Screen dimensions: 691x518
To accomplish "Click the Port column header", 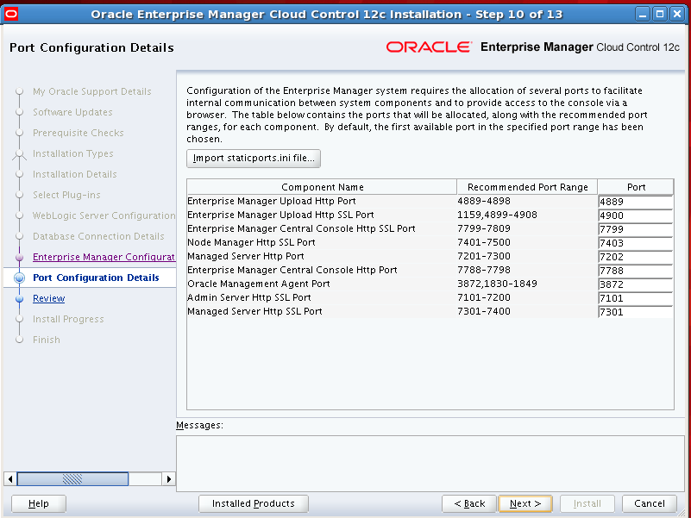I will click(x=636, y=187).
